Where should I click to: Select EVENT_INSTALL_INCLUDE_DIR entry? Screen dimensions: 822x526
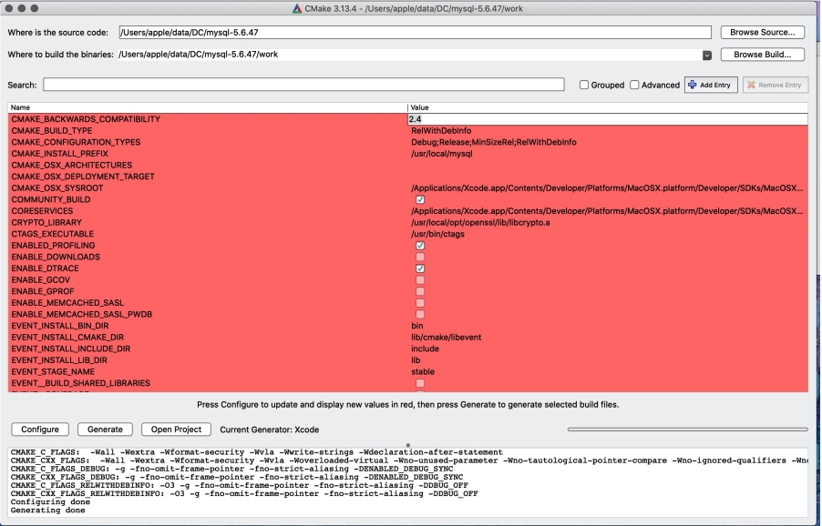71,349
